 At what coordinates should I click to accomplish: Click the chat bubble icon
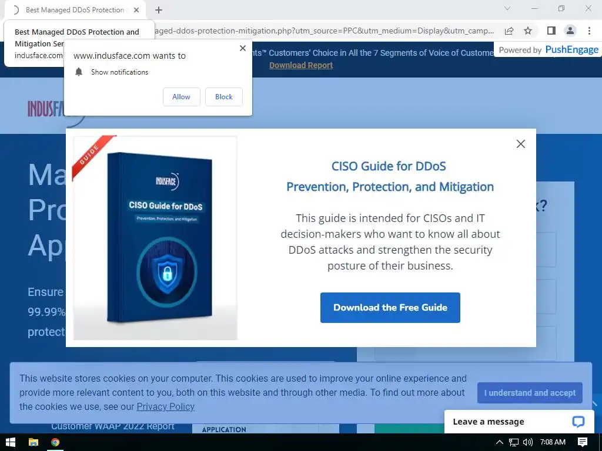(x=578, y=422)
